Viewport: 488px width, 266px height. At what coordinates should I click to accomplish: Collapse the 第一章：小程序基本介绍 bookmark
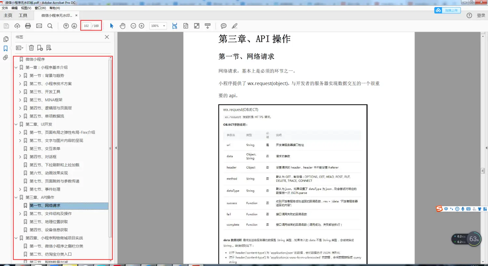pyautogui.click(x=16, y=68)
